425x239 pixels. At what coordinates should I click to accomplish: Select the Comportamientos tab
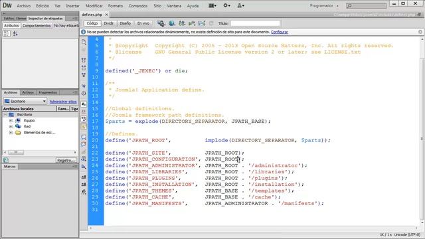coord(37,25)
